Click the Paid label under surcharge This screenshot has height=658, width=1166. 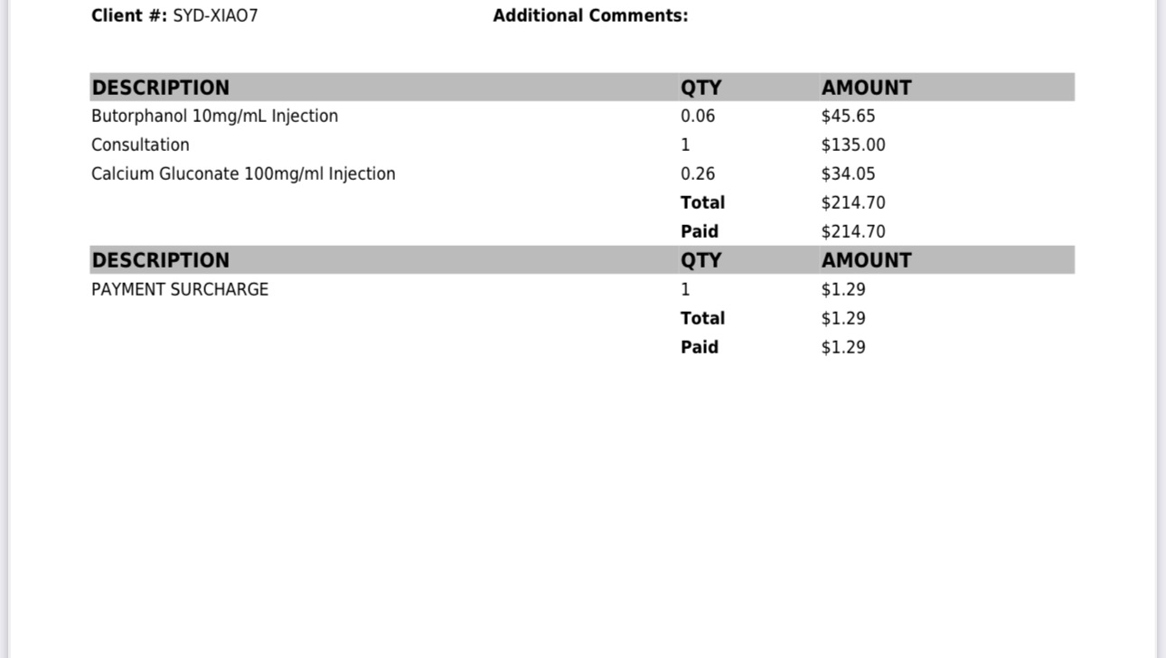click(700, 347)
